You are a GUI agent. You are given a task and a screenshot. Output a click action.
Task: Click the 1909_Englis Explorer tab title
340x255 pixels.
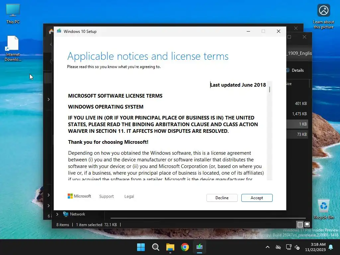tap(299, 53)
